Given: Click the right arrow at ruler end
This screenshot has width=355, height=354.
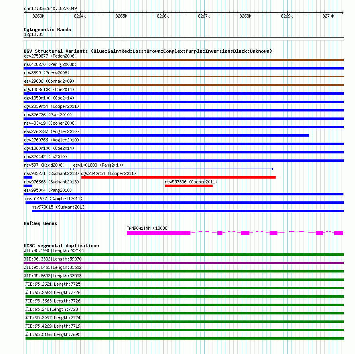Looking at the screenshot, I should 342,13.
